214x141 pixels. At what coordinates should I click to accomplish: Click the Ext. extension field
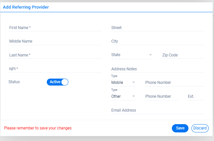pos(195,96)
